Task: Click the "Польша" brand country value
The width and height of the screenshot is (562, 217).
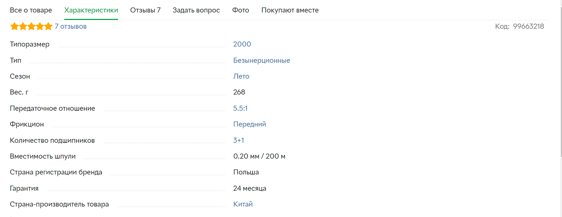Action: (x=246, y=172)
